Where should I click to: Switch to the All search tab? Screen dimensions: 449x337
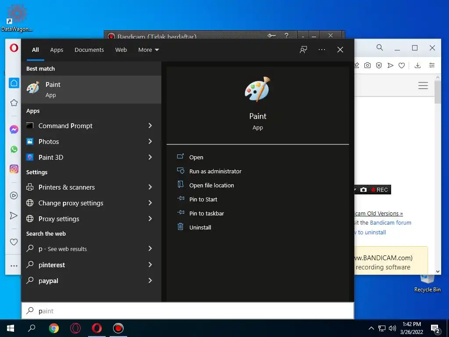pyautogui.click(x=35, y=50)
